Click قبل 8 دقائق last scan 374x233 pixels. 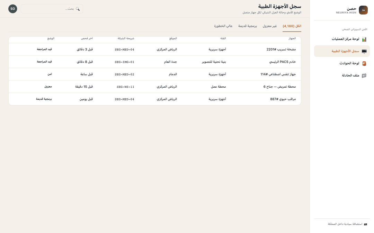point(85,62)
